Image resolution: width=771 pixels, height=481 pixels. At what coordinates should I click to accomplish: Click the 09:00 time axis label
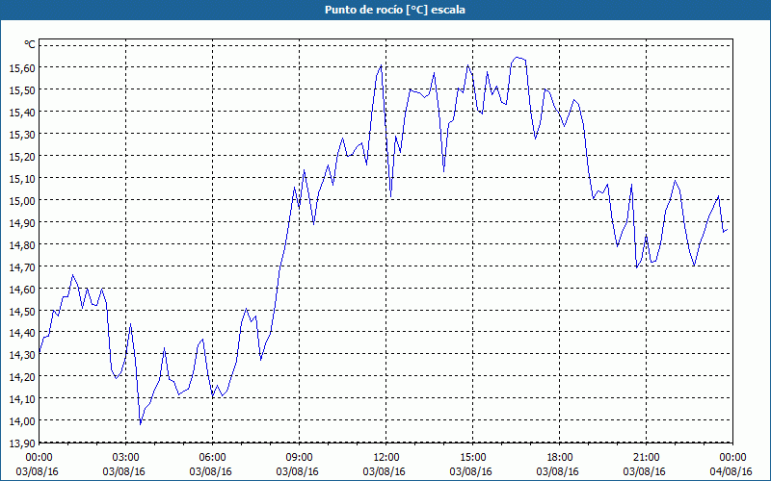point(300,458)
